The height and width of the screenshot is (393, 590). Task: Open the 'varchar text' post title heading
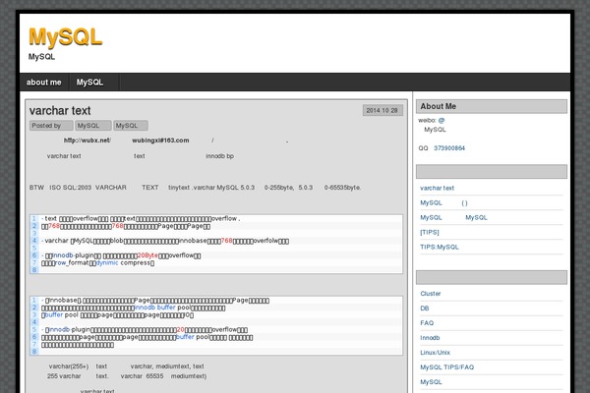tap(60, 111)
